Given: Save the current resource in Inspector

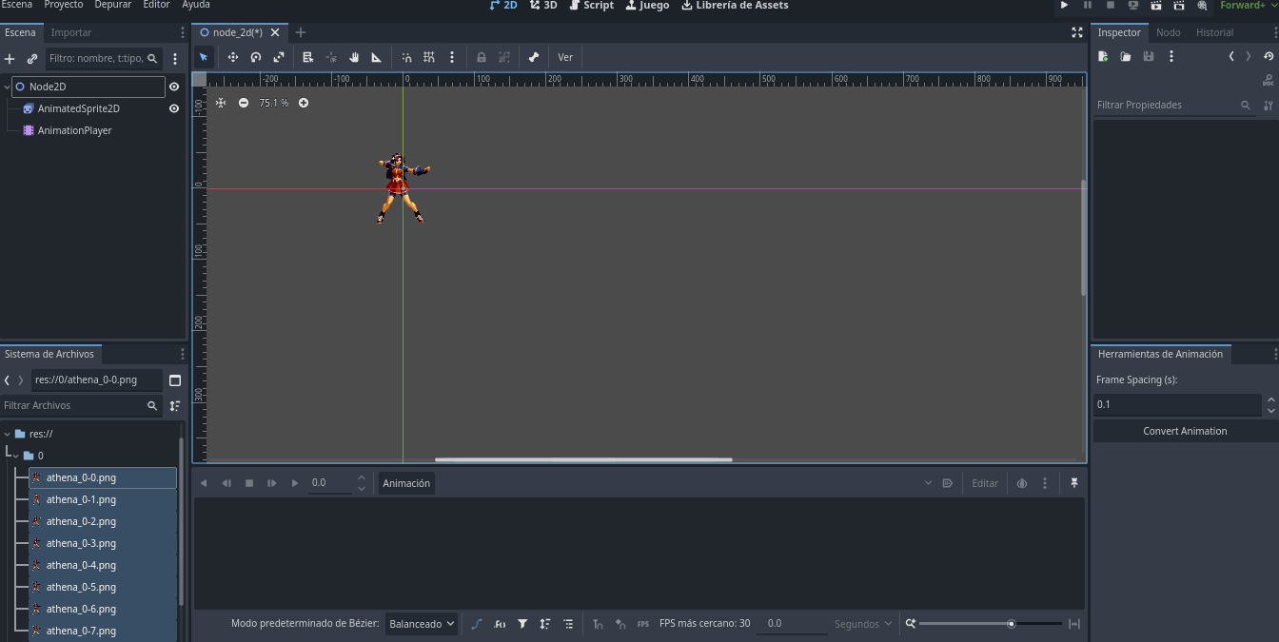Looking at the screenshot, I should [x=1149, y=57].
